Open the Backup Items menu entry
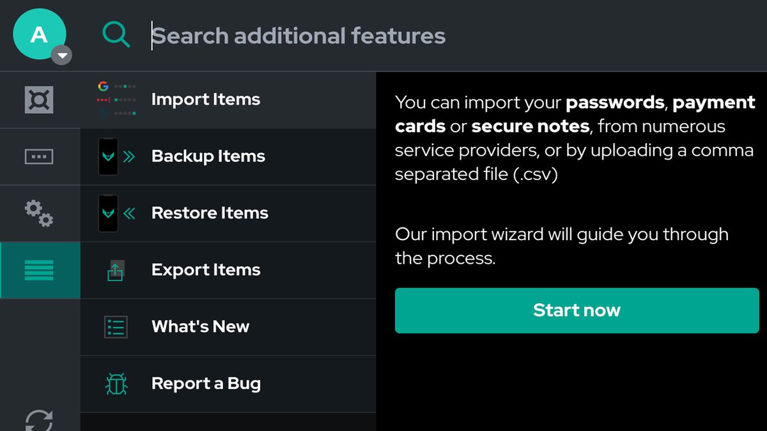767x431 pixels. point(208,156)
